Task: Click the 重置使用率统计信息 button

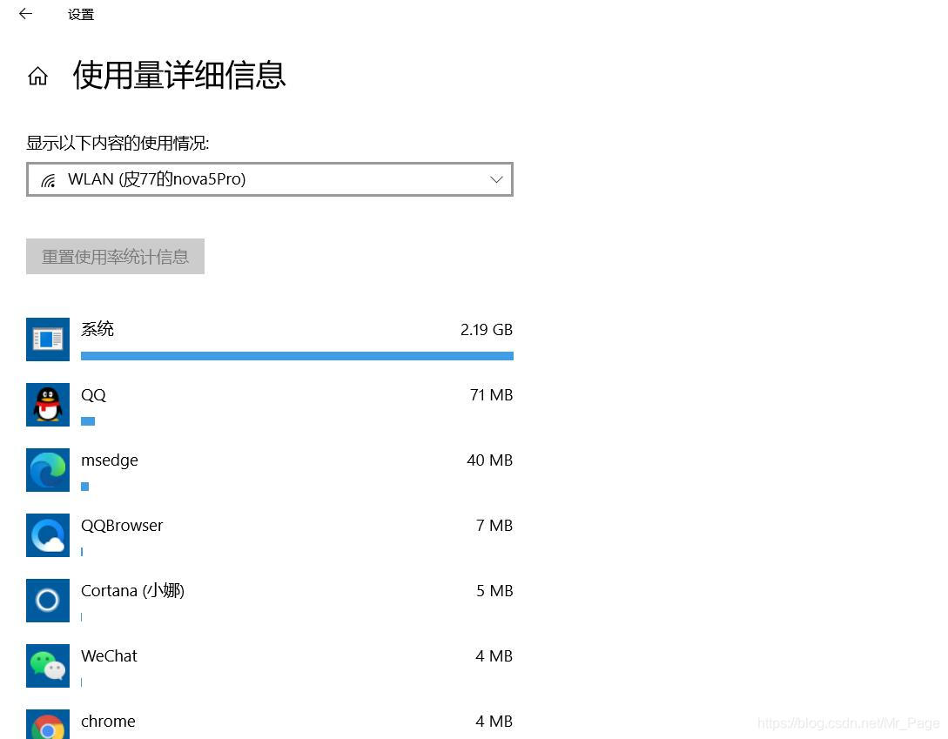Action: [x=115, y=257]
